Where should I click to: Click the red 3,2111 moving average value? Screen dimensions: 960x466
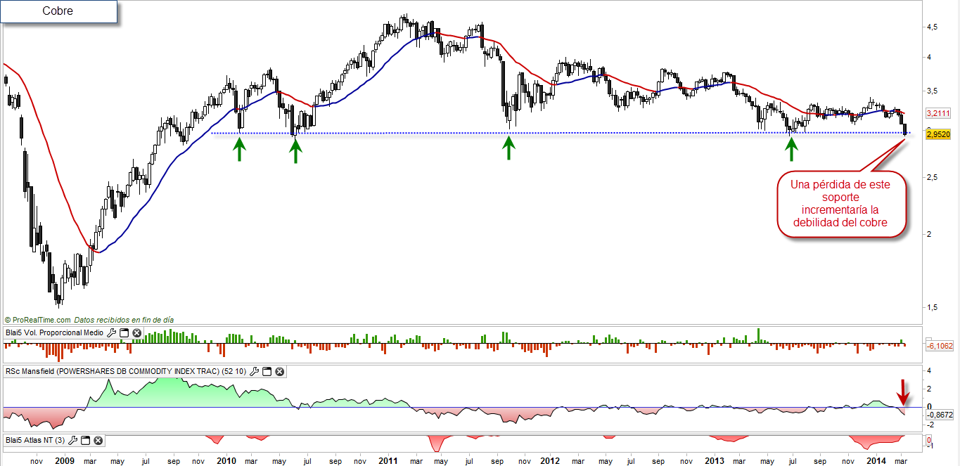click(939, 113)
